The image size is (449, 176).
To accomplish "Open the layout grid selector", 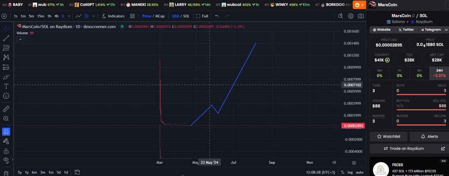I will click(132, 16).
